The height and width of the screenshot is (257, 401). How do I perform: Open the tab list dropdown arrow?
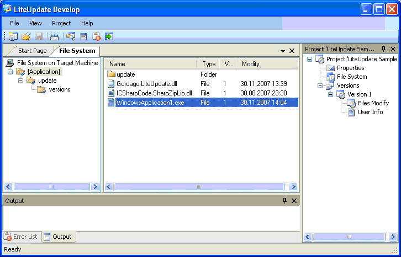point(283,51)
